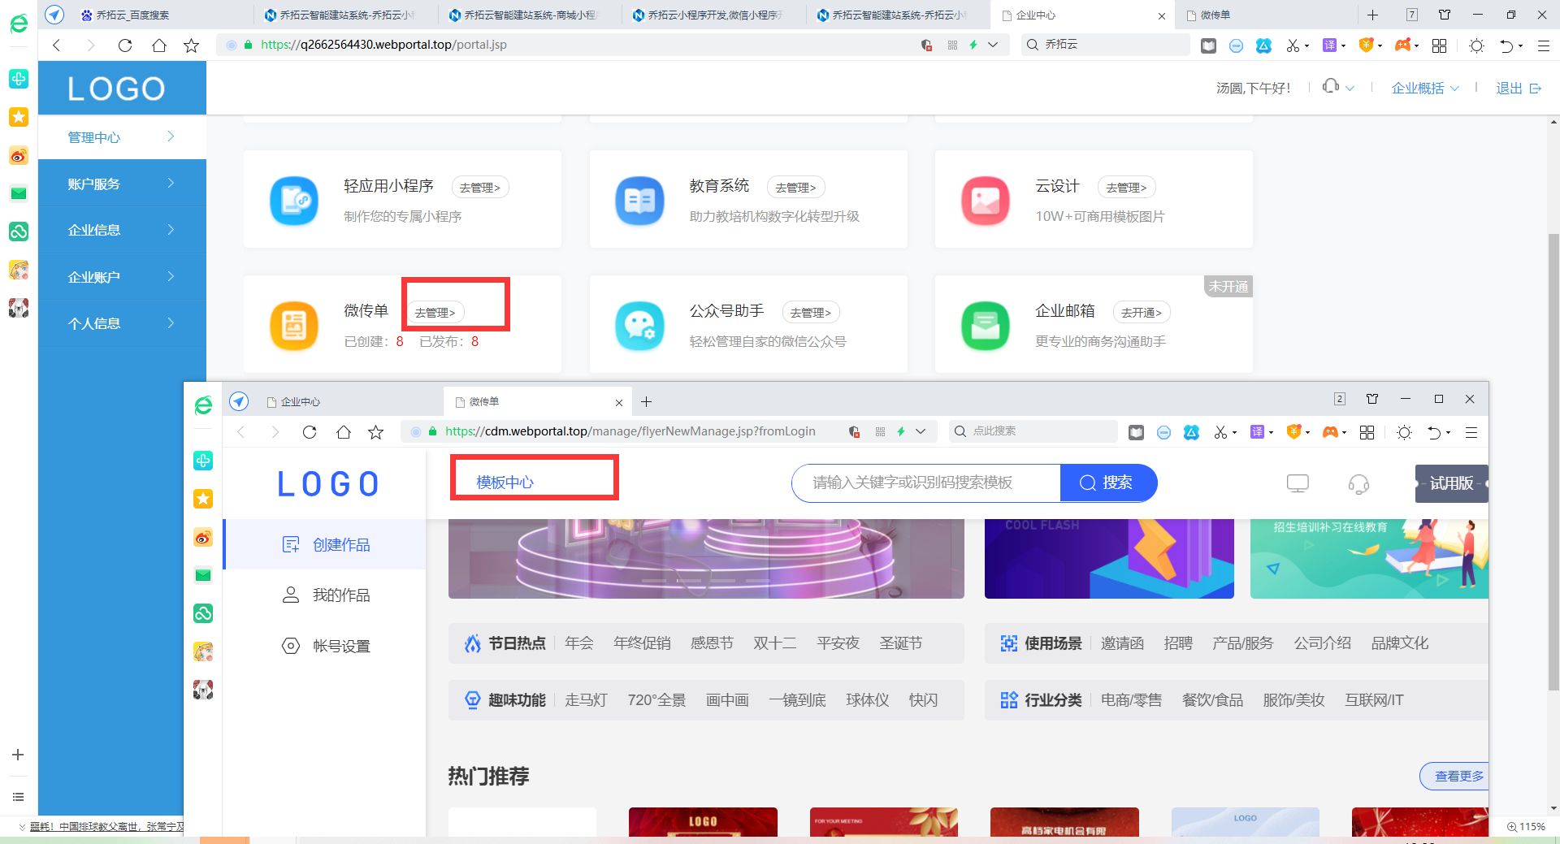This screenshot has width=1560, height=844.
Task: Open the 微传单 orange app icon
Action: coord(294,326)
